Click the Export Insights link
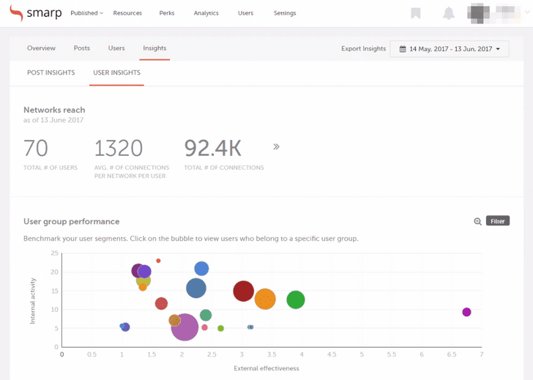This screenshot has height=380, width=533. tap(363, 49)
